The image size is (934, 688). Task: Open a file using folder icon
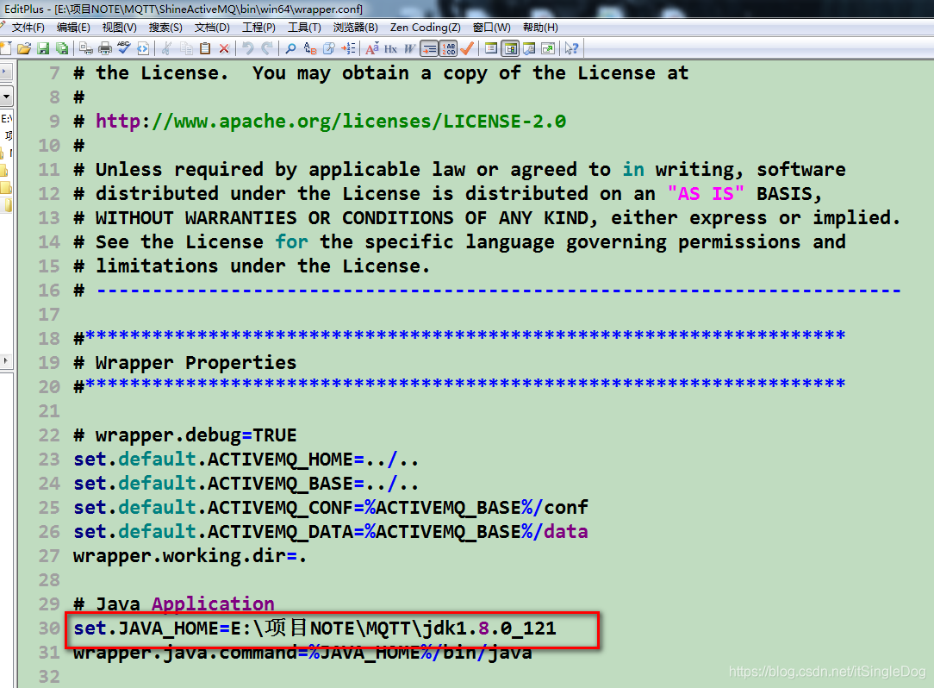pos(24,48)
